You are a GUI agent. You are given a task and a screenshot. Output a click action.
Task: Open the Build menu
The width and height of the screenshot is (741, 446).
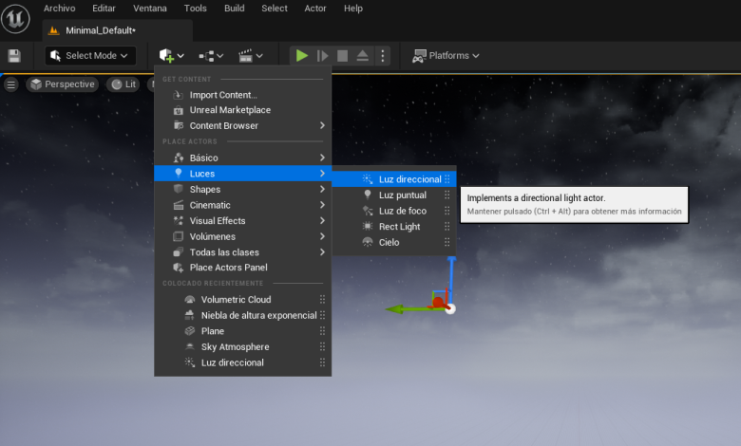(235, 9)
